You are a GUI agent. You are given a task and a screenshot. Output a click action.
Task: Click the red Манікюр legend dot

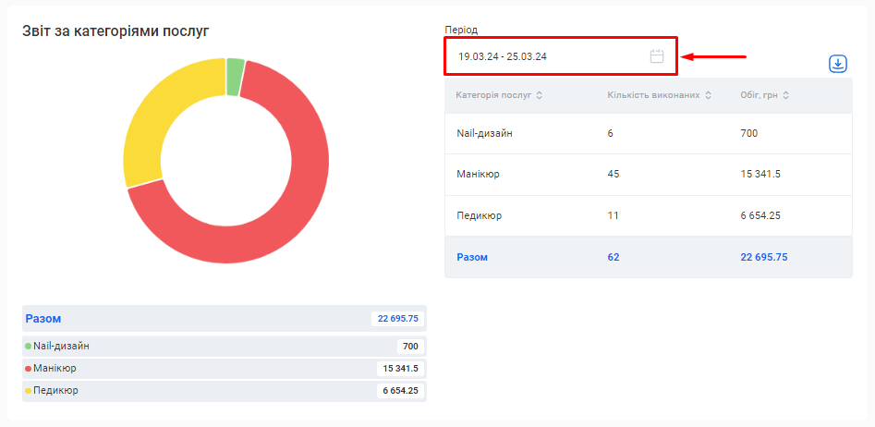[29, 369]
